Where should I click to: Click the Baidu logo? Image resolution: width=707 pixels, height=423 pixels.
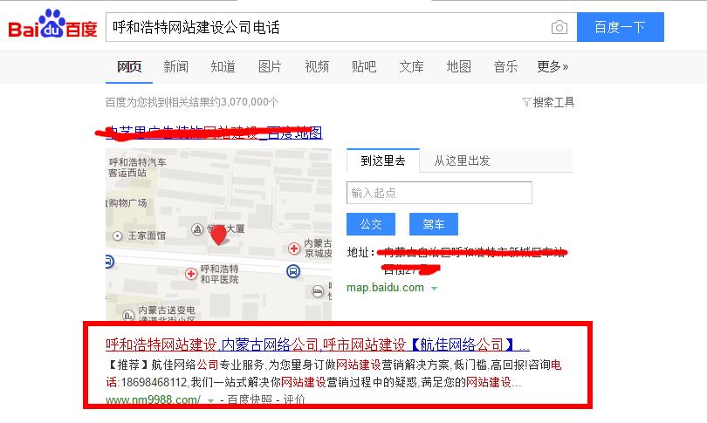(51, 27)
